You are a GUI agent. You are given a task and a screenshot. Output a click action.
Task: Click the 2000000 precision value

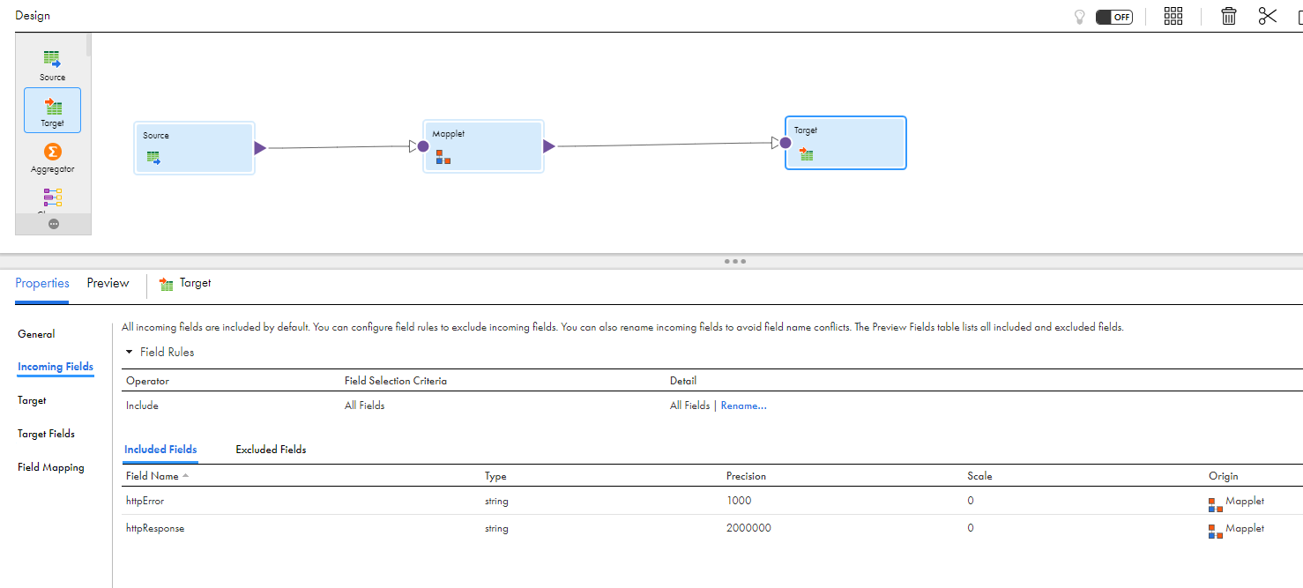click(748, 528)
